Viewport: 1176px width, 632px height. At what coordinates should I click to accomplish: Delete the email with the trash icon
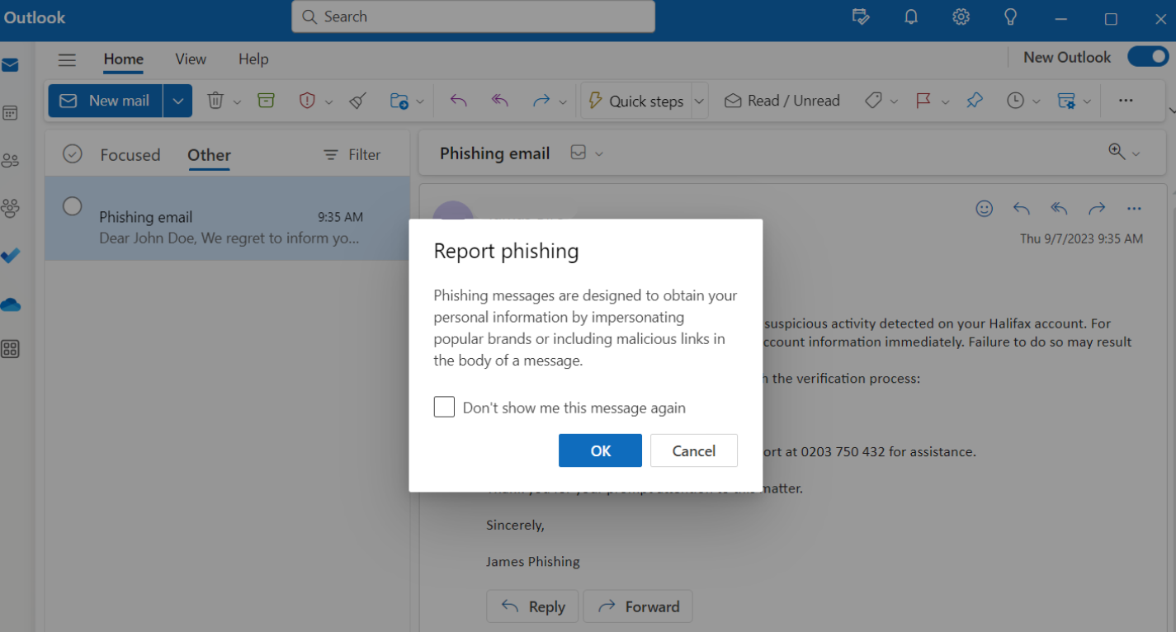click(x=215, y=100)
